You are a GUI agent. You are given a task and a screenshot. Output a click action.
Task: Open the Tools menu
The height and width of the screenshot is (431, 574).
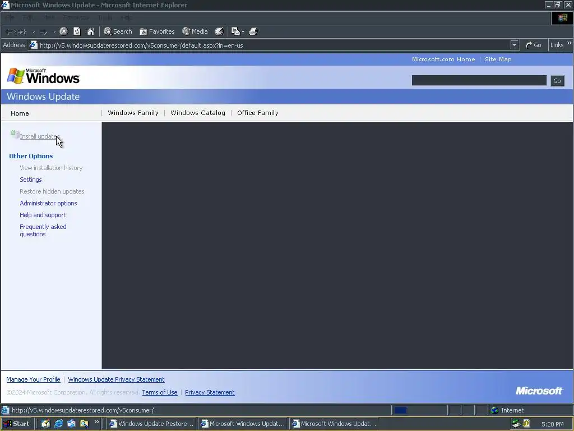tap(105, 17)
